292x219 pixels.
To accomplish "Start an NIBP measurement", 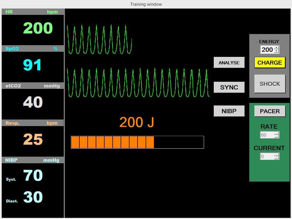I will (x=229, y=111).
